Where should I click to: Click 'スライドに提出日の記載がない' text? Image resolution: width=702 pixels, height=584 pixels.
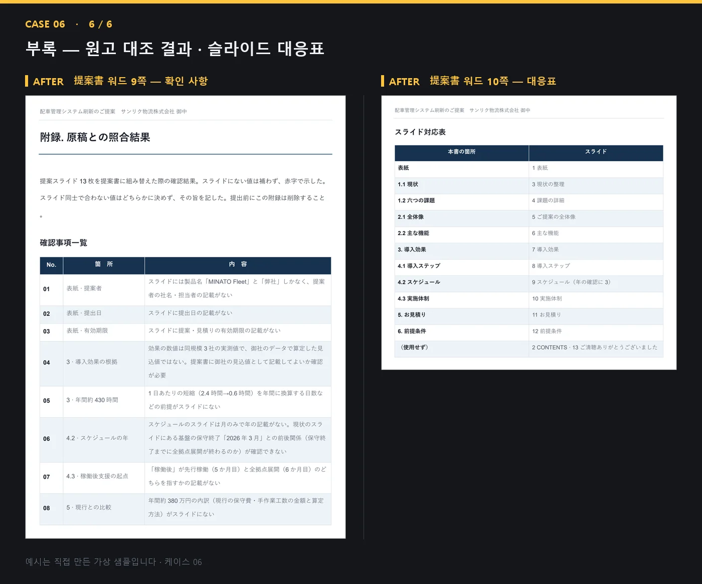click(x=191, y=313)
